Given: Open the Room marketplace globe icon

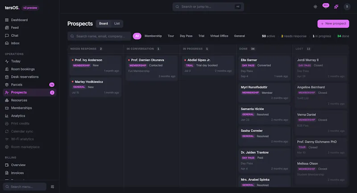Looking at the screenshot, I should (7, 147).
